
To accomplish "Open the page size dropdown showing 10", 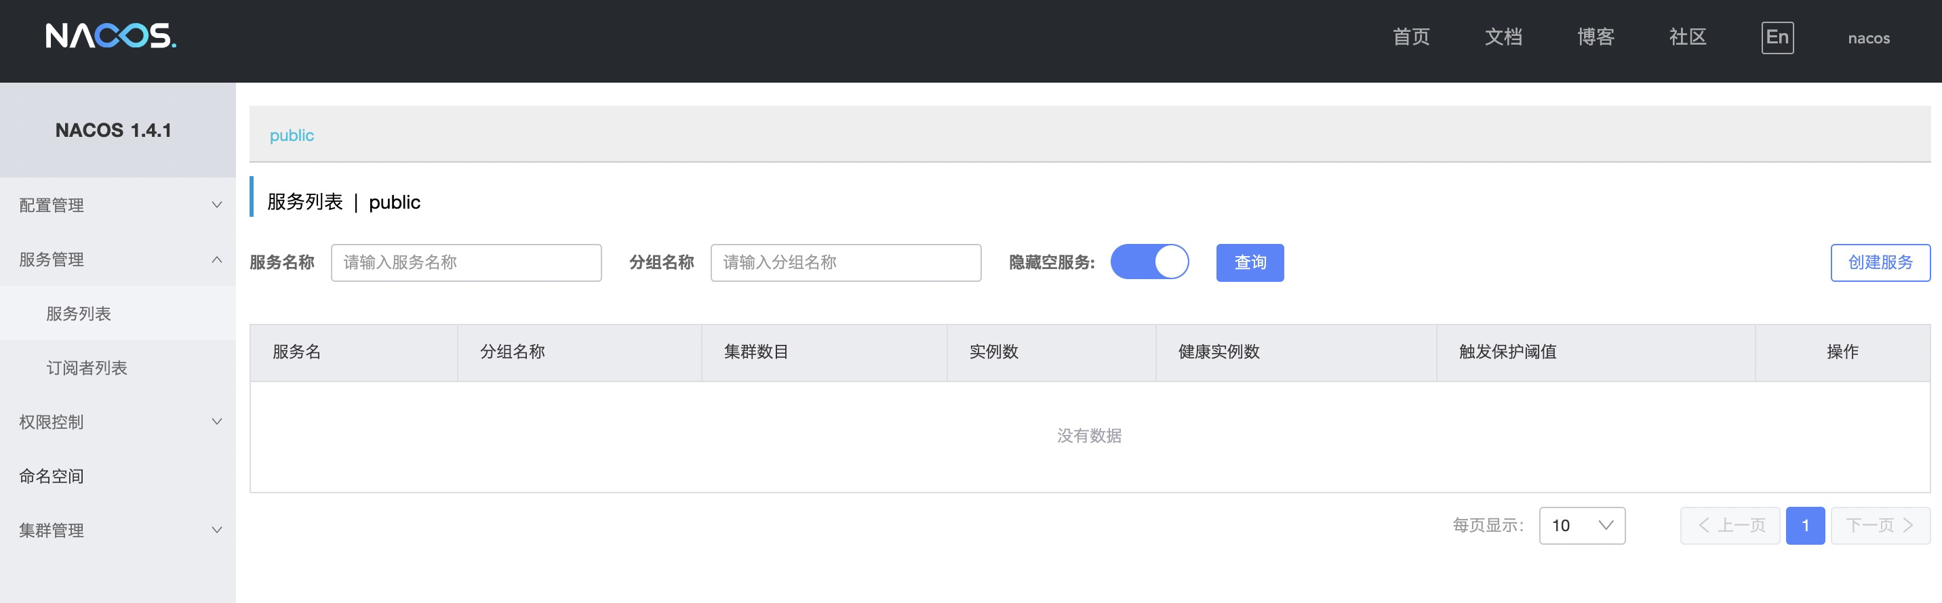I will (x=1582, y=526).
